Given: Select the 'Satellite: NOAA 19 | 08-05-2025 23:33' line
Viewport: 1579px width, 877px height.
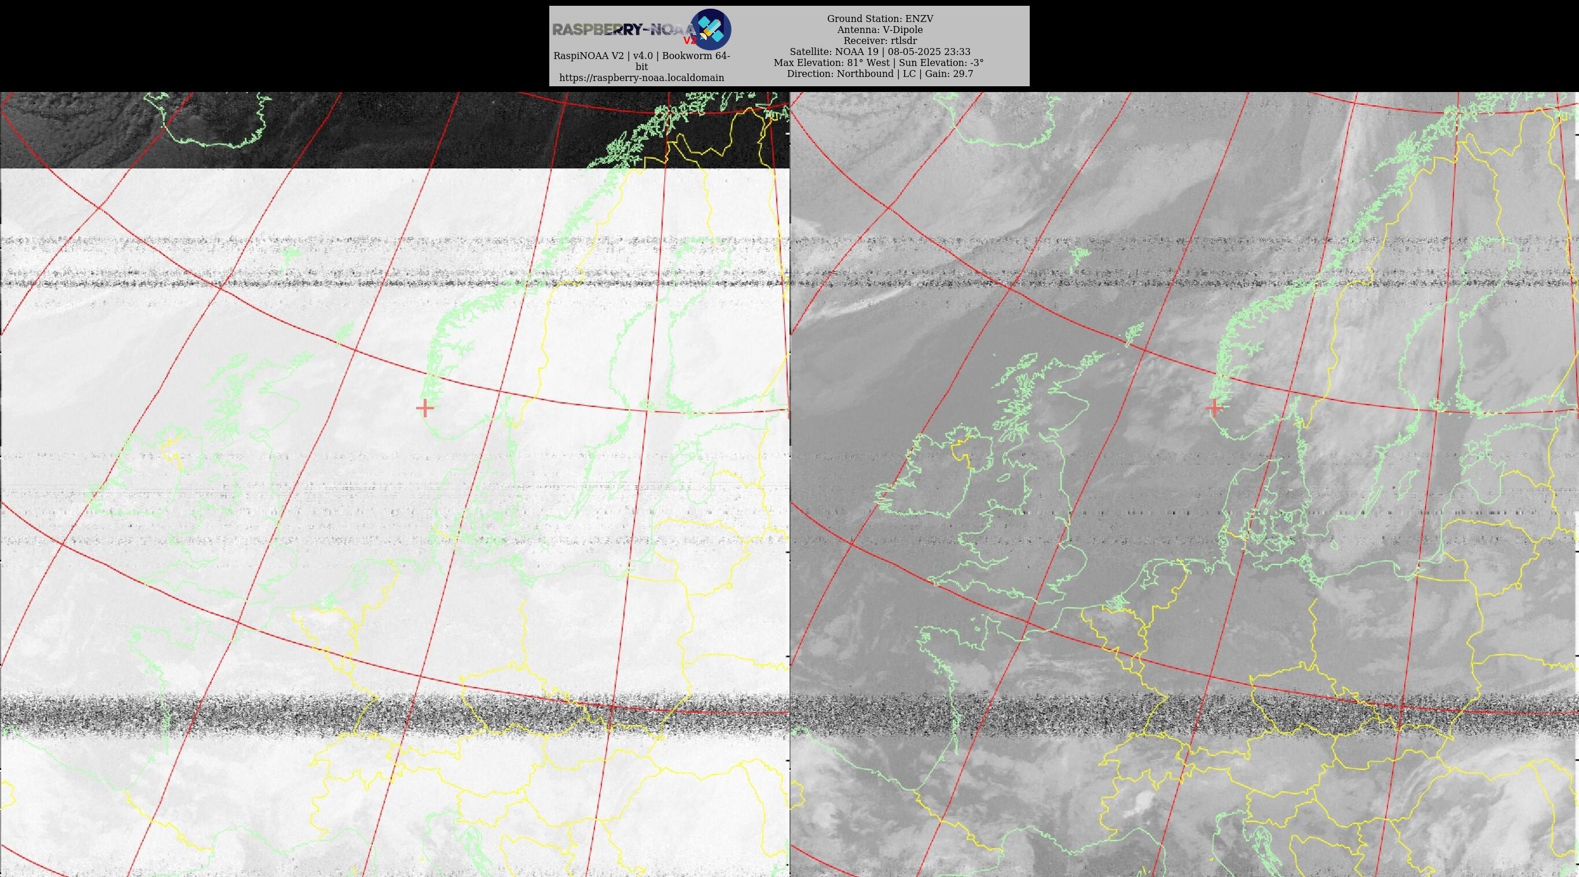Looking at the screenshot, I should pos(880,52).
